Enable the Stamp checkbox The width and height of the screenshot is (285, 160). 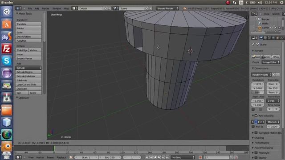[x=256, y=158]
